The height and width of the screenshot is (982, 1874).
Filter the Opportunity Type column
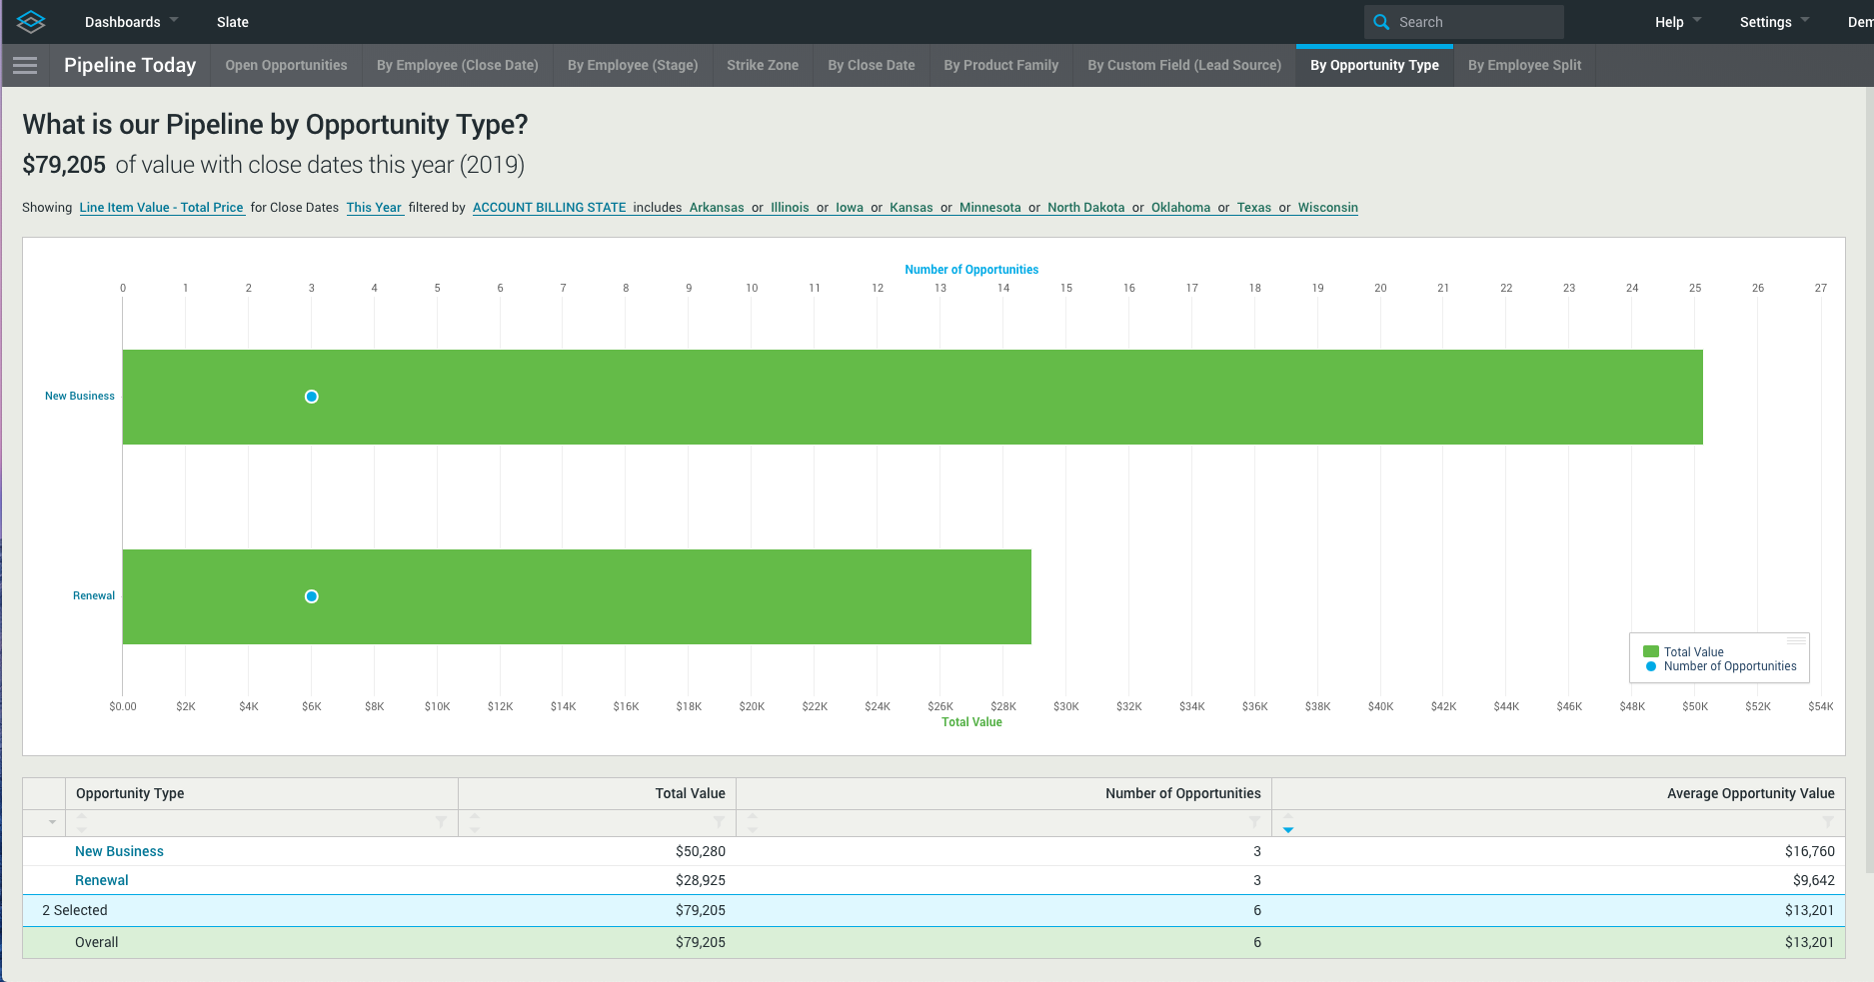[441, 822]
